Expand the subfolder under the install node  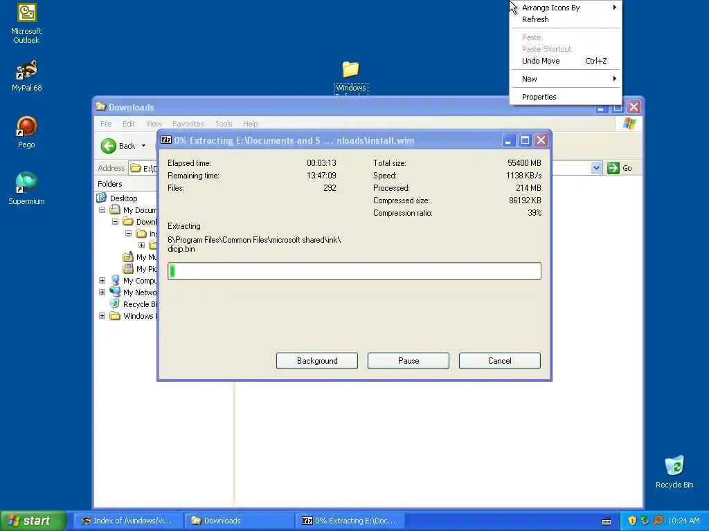141,245
